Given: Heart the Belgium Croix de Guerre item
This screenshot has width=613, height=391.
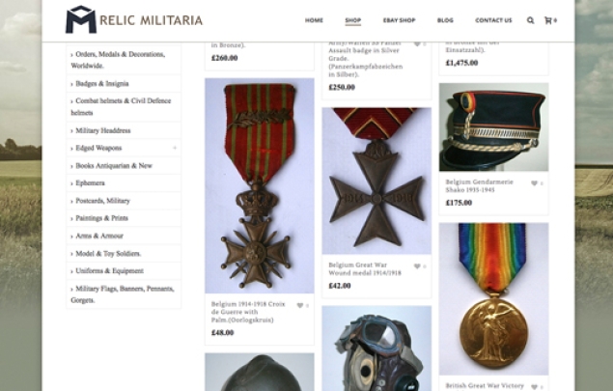Looking at the screenshot, I should (x=300, y=305).
